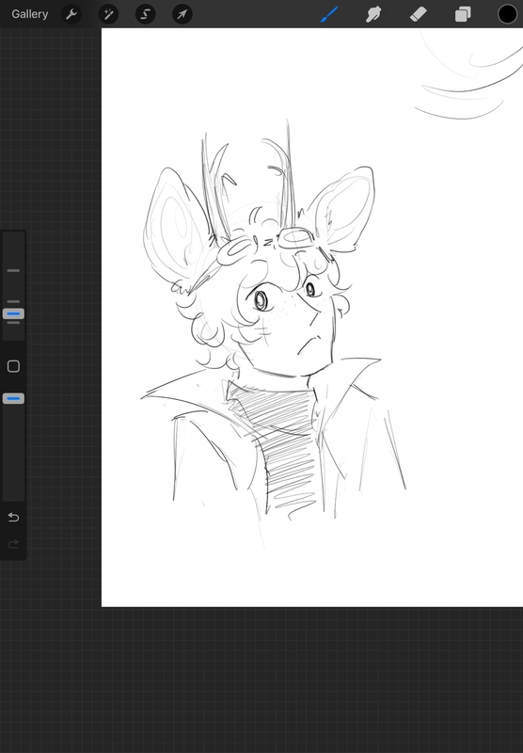Redo the last undone stroke
Screen dimensions: 523x753
(13, 544)
